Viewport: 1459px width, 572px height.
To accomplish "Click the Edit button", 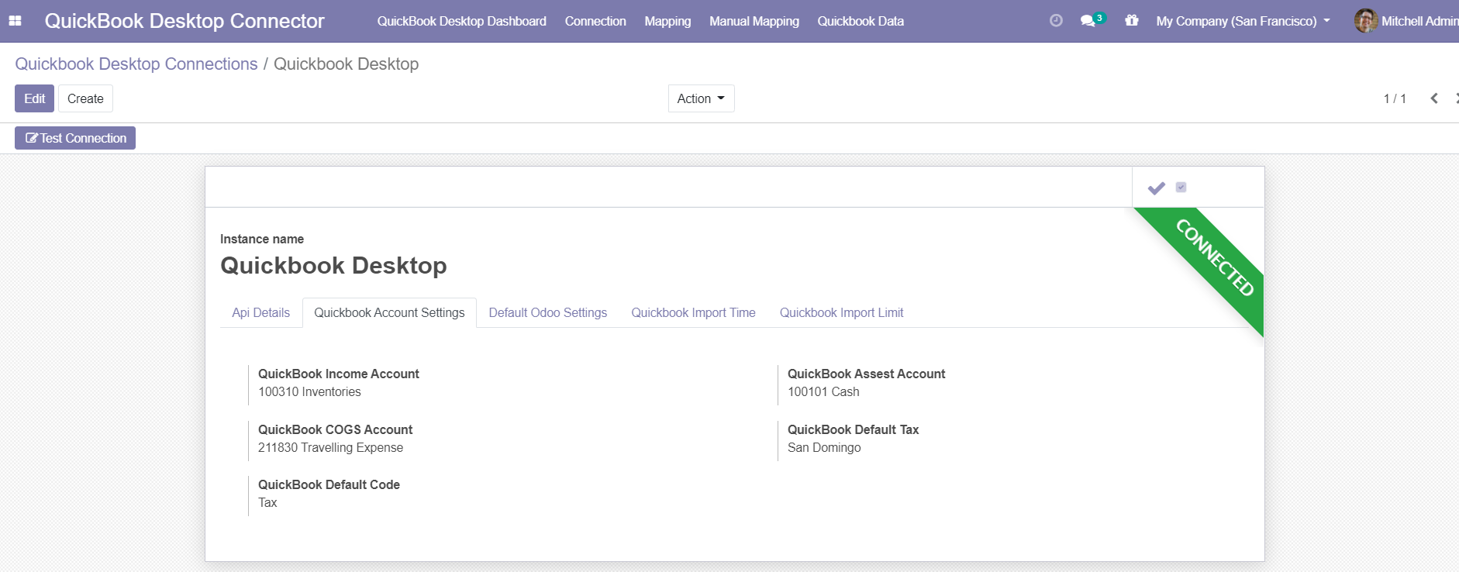I will 34,98.
